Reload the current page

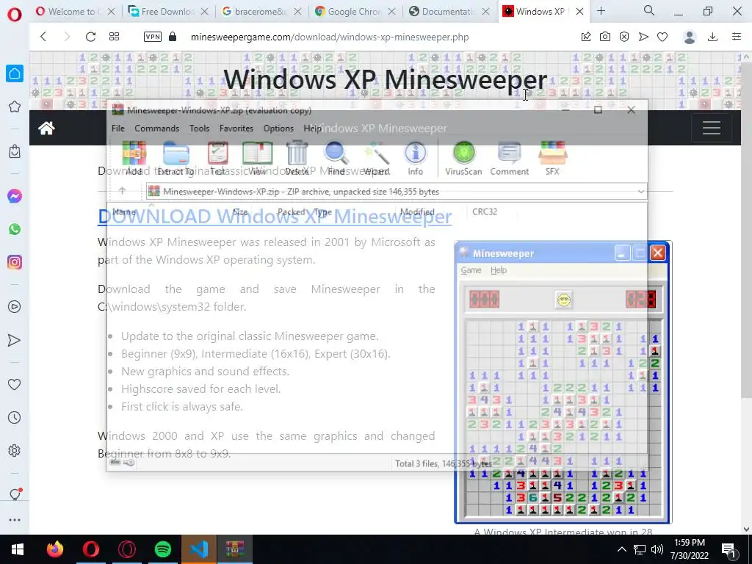click(90, 37)
